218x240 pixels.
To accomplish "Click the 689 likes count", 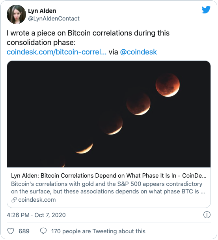I will point(24,231).
